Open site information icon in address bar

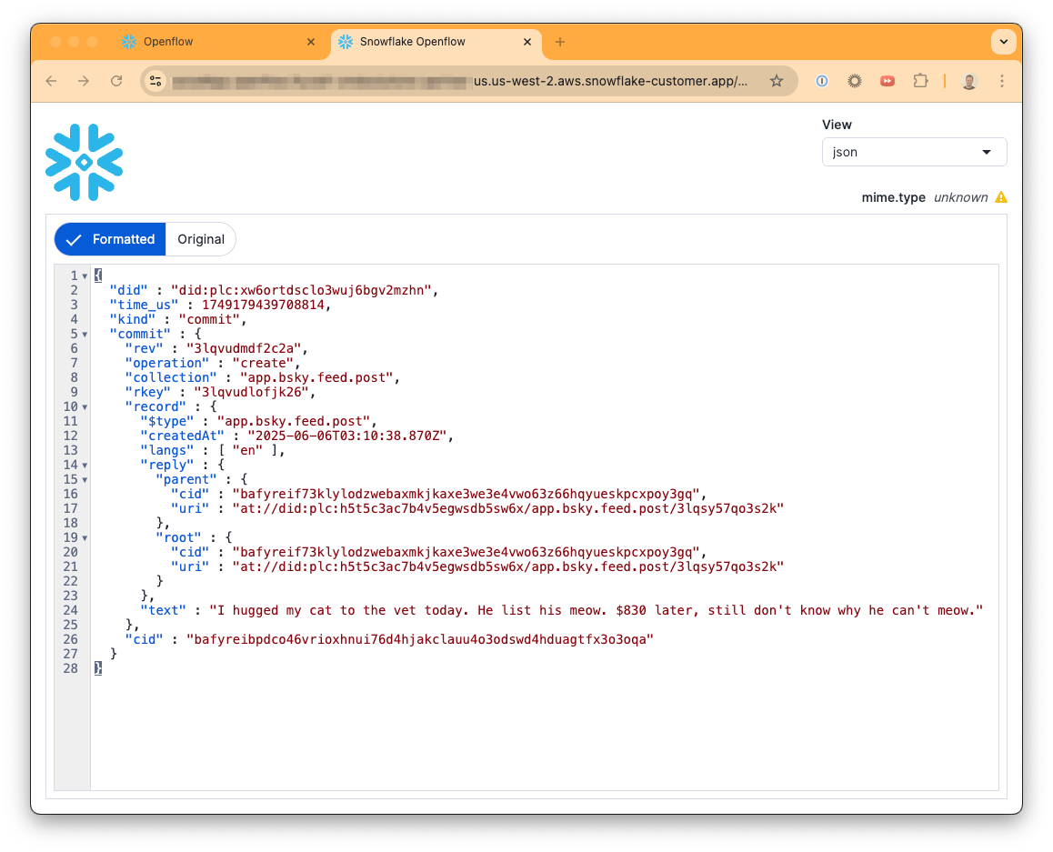[x=155, y=81]
